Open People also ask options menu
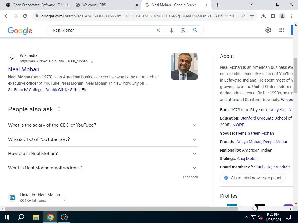298x223 pixels. 59,109
